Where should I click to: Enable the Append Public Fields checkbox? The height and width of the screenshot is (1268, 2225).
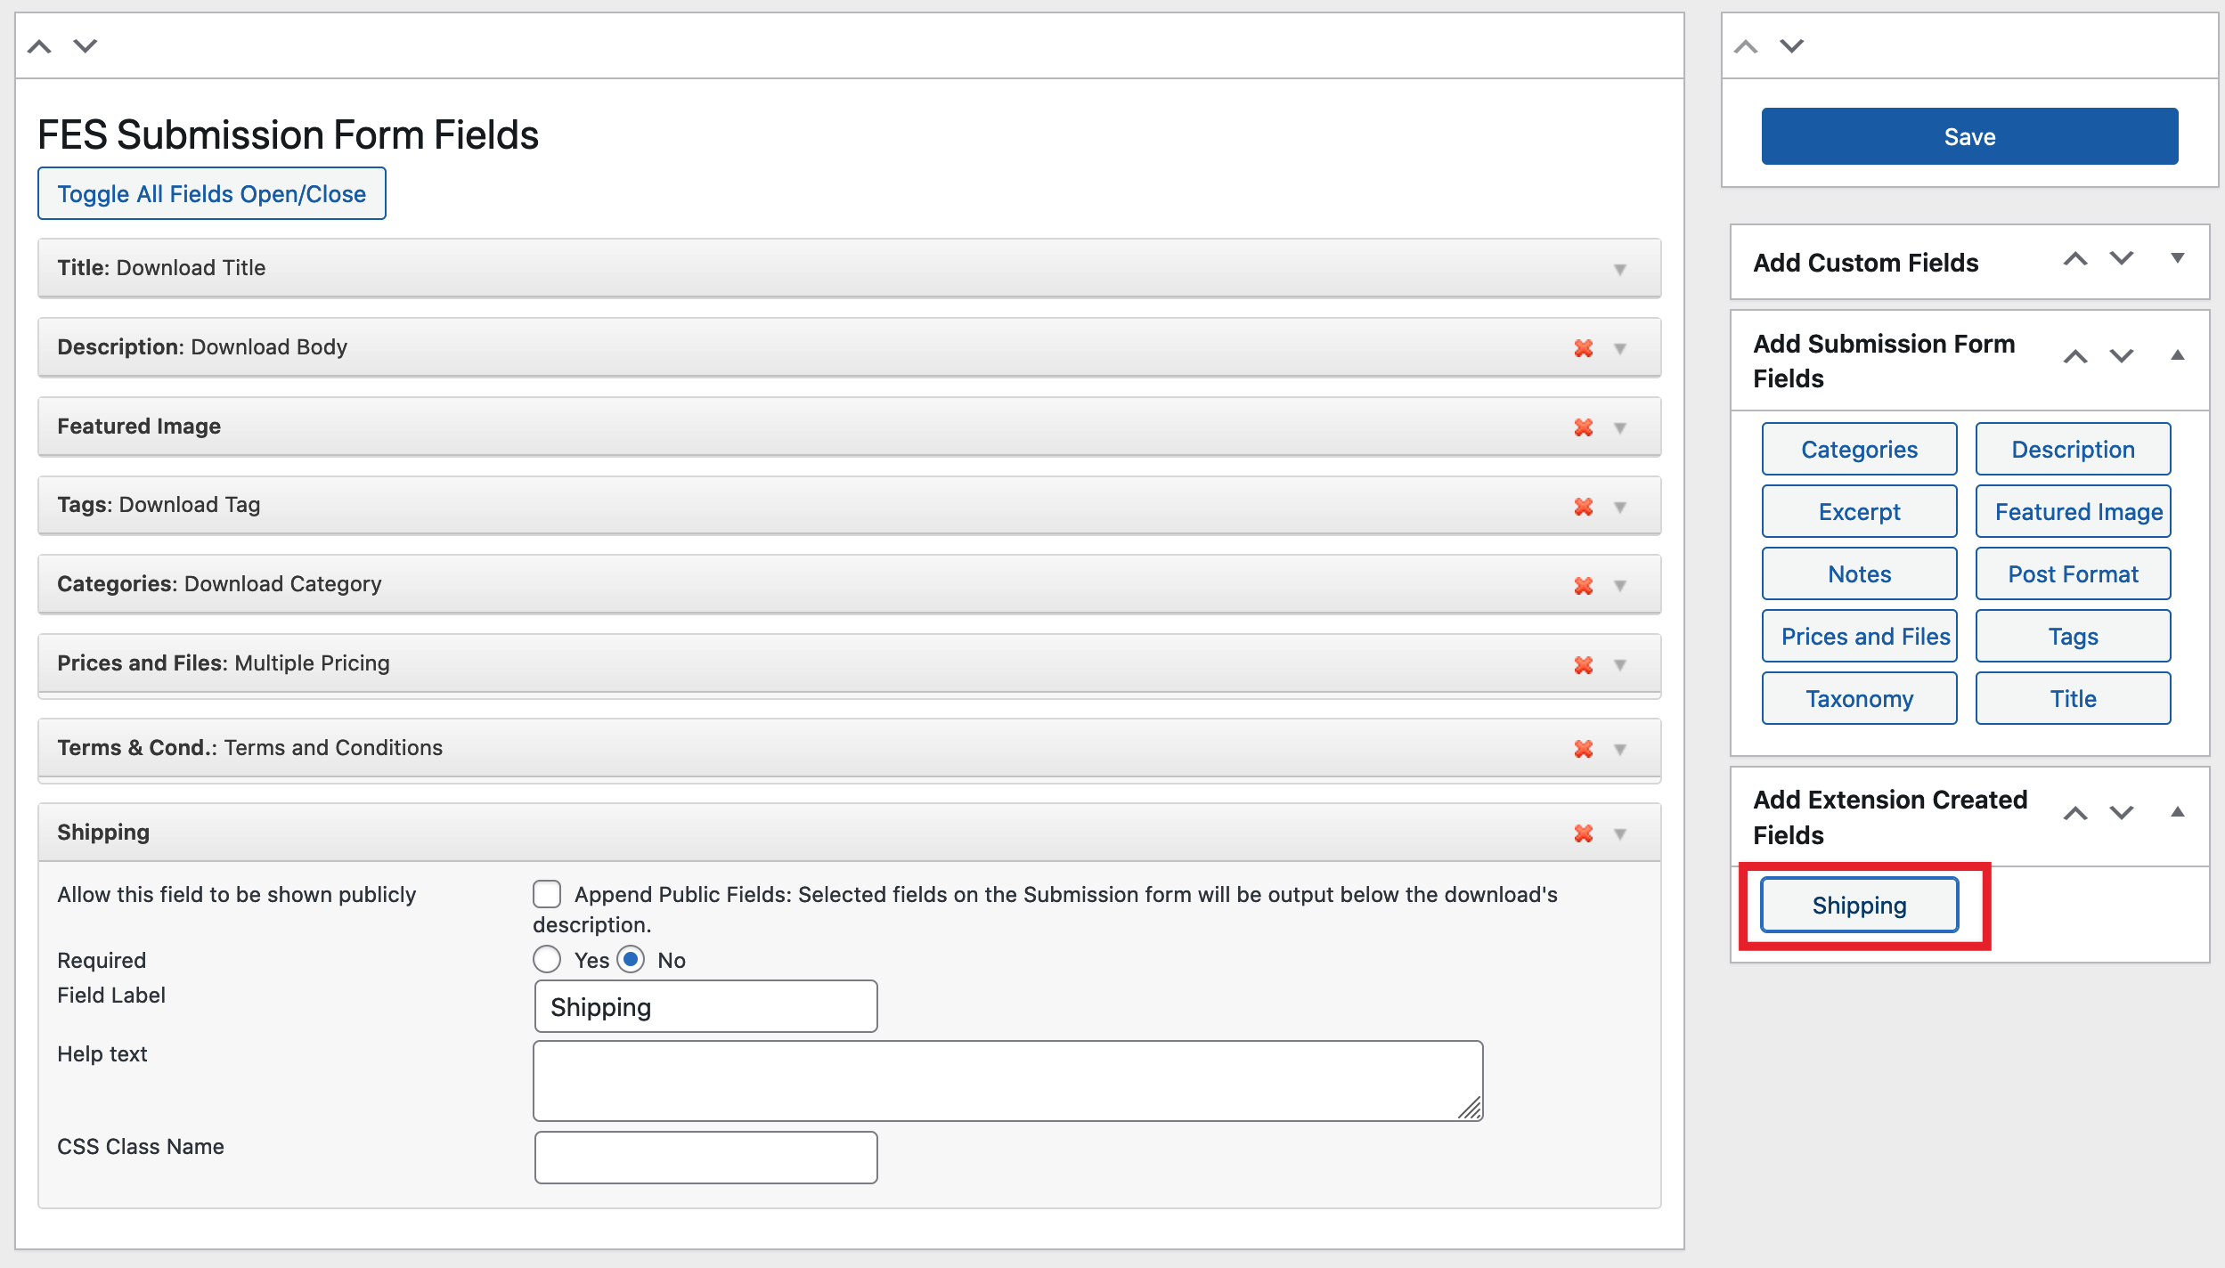pyautogui.click(x=547, y=894)
